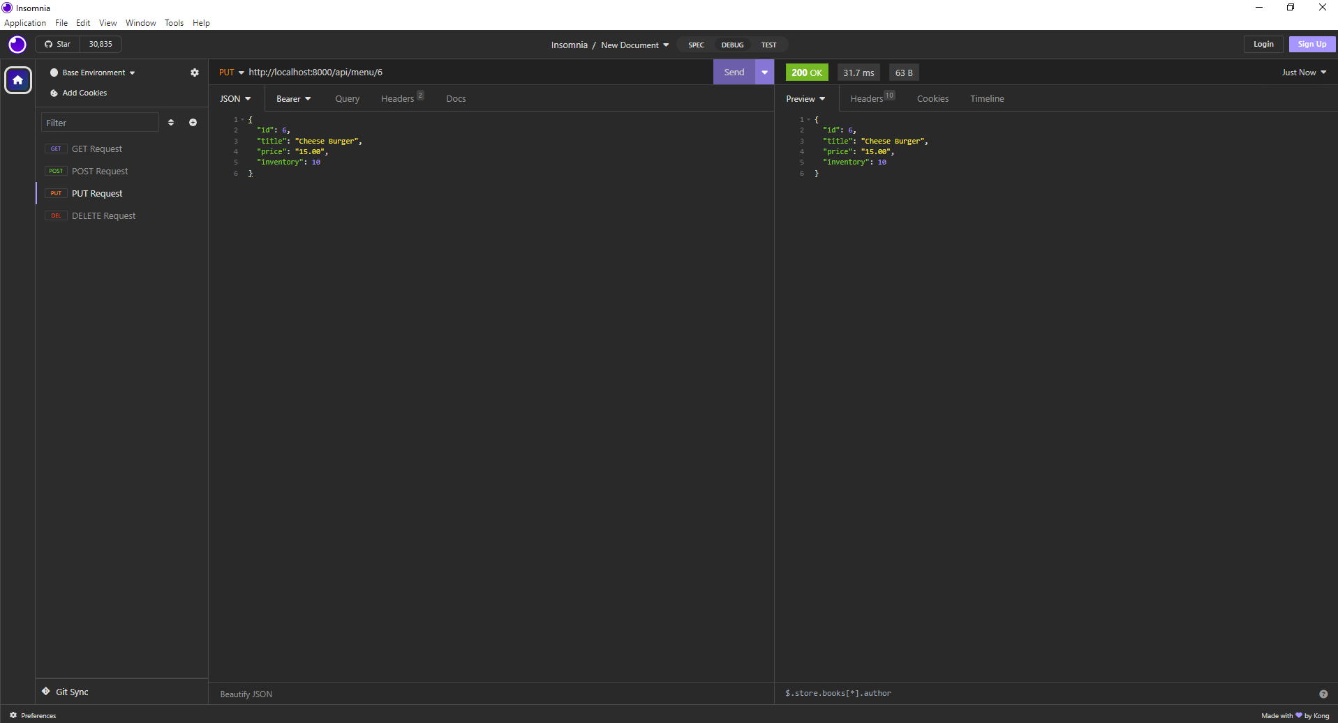Switch to the SPEC view
Screen dimensions: 1338x723
696,45
